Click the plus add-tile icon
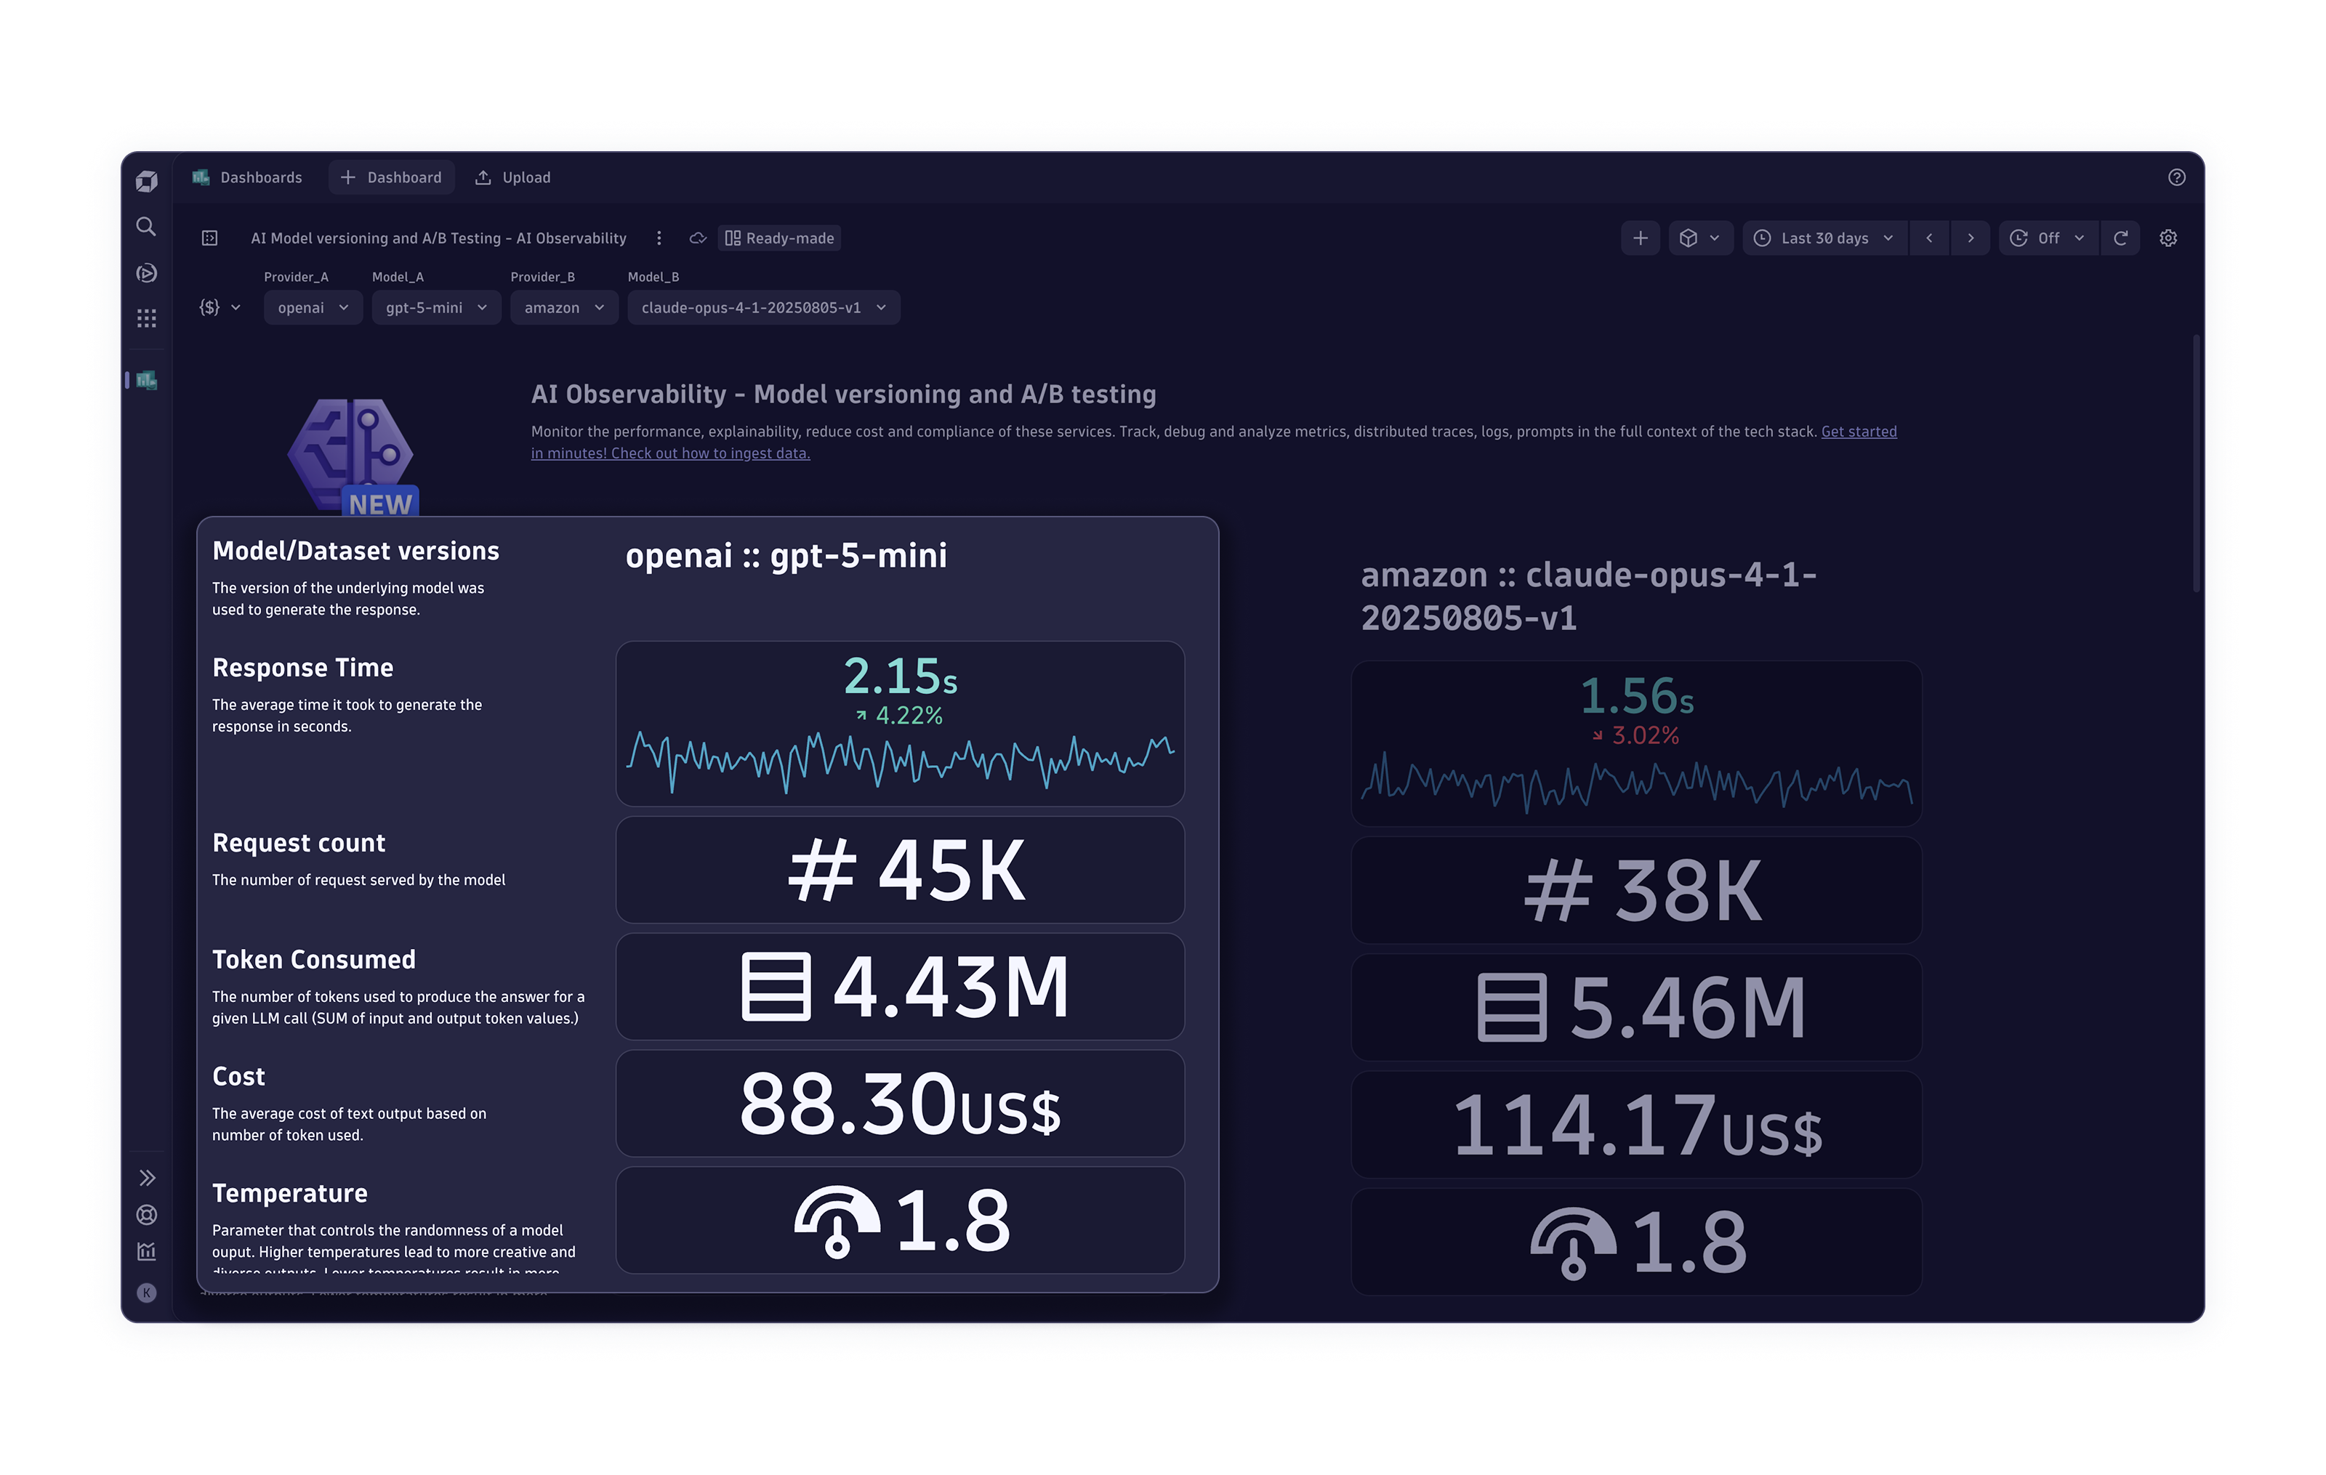Viewport: 2326px width, 1475px height. [1640, 238]
